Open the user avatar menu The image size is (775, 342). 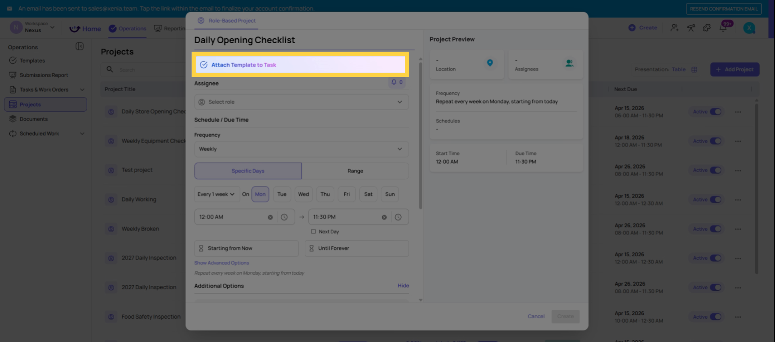click(x=749, y=28)
